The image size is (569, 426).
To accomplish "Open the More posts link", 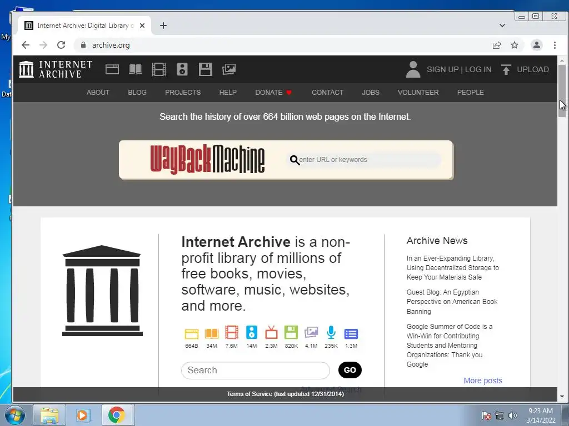I will [x=483, y=381].
